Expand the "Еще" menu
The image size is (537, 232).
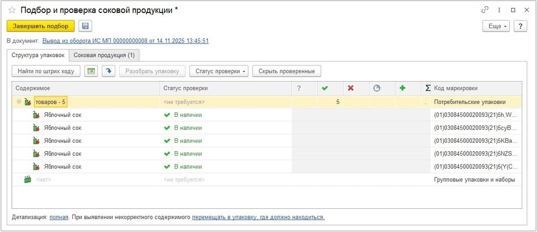[x=496, y=26]
